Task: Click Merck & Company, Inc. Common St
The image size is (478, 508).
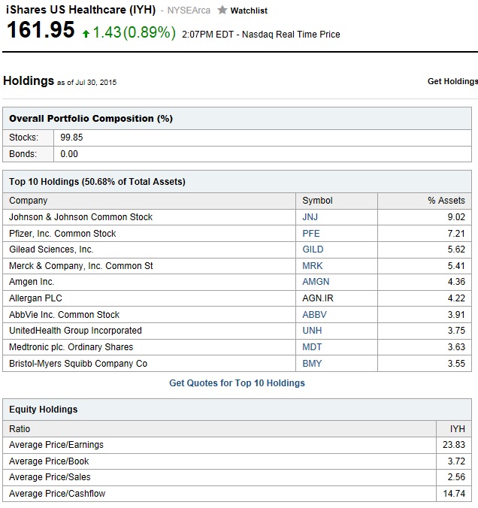Action: (x=81, y=266)
